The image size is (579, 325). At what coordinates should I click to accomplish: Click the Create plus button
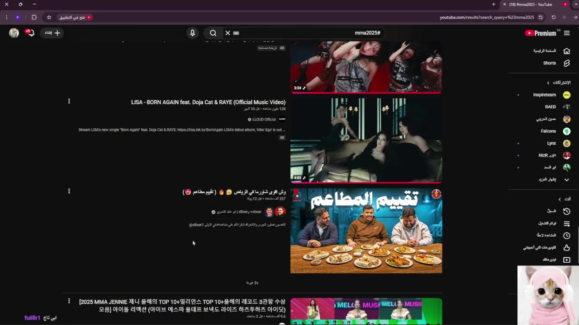tap(52, 33)
